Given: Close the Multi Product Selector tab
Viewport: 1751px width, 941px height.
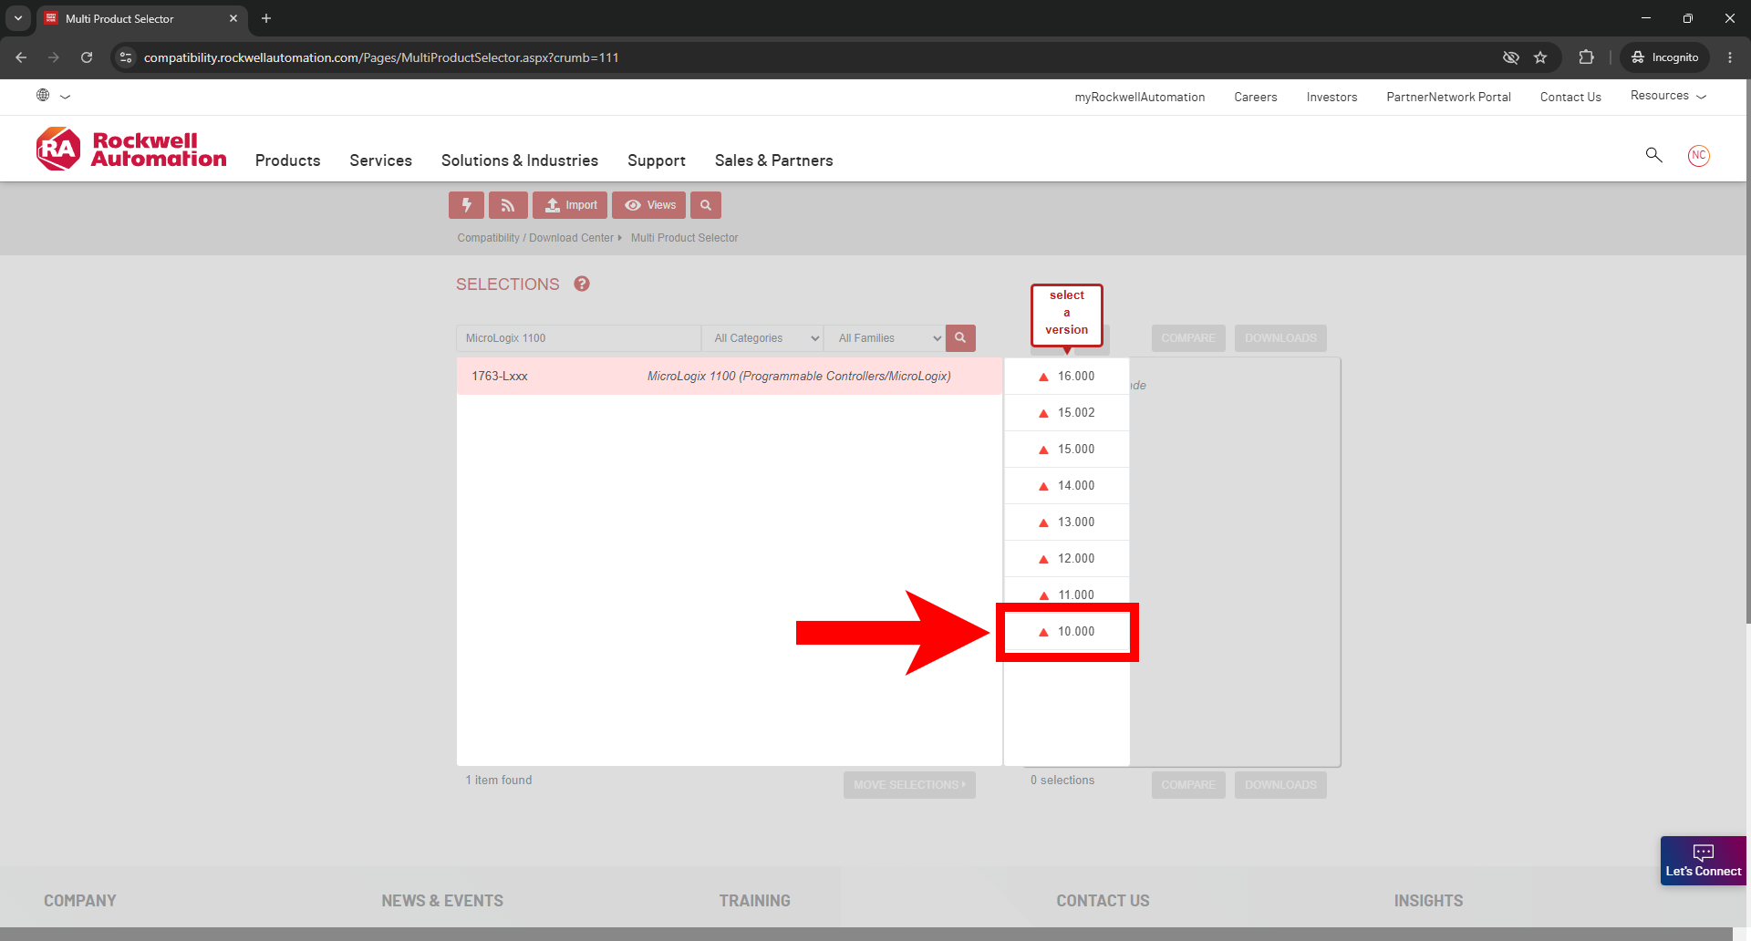Looking at the screenshot, I should point(233,18).
